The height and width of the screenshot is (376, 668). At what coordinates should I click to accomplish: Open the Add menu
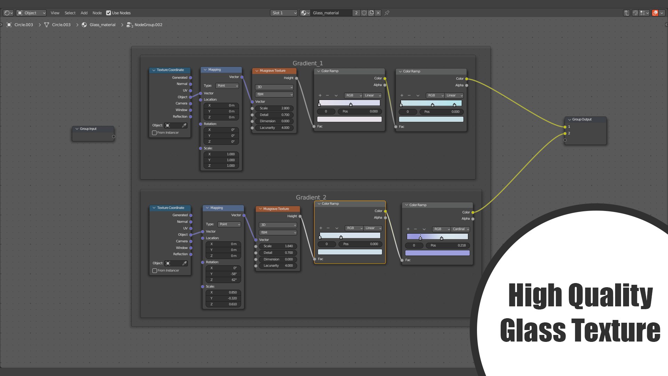pyautogui.click(x=84, y=13)
